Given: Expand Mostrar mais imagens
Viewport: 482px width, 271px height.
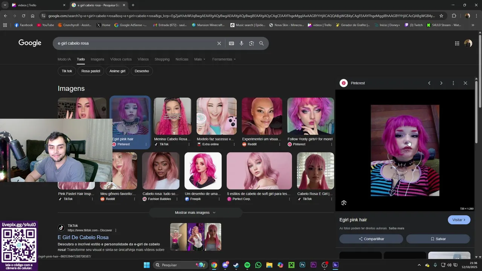Looking at the screenshot, I should [195, 213].
